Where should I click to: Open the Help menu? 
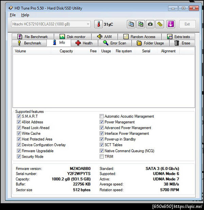(x=25, y=15)
